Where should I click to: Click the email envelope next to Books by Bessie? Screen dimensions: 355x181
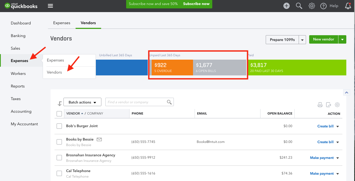tap(99, 139)
